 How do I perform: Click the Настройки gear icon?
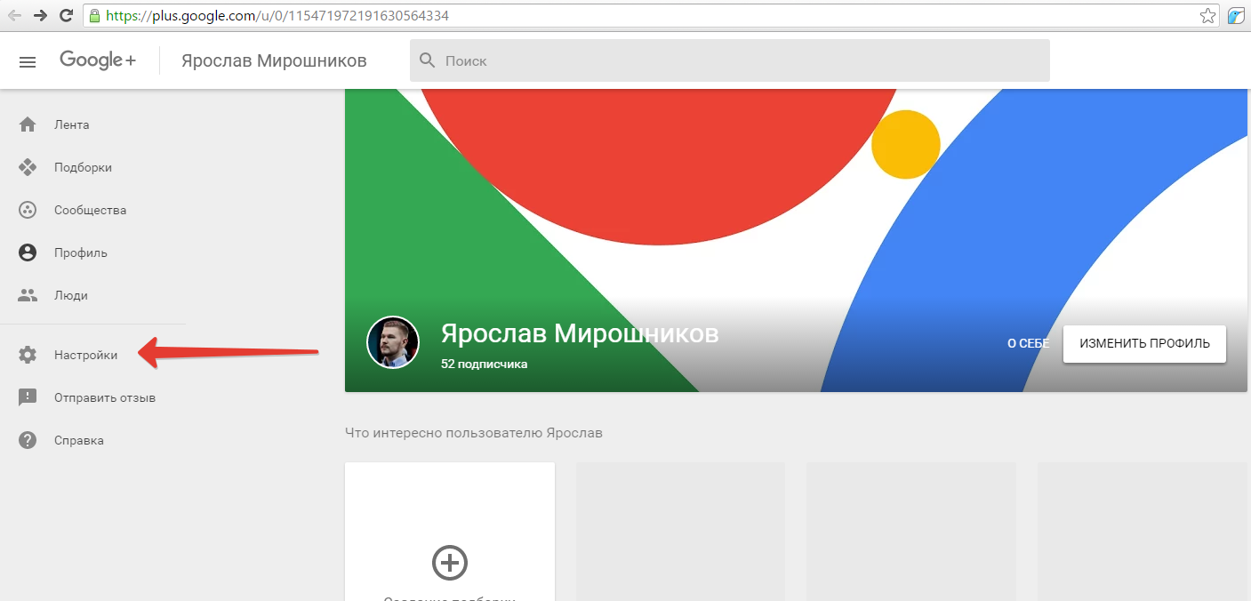pos(28,355)
